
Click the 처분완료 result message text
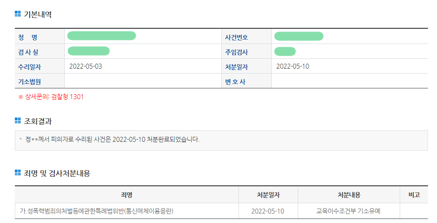click(x=112, y=139)
